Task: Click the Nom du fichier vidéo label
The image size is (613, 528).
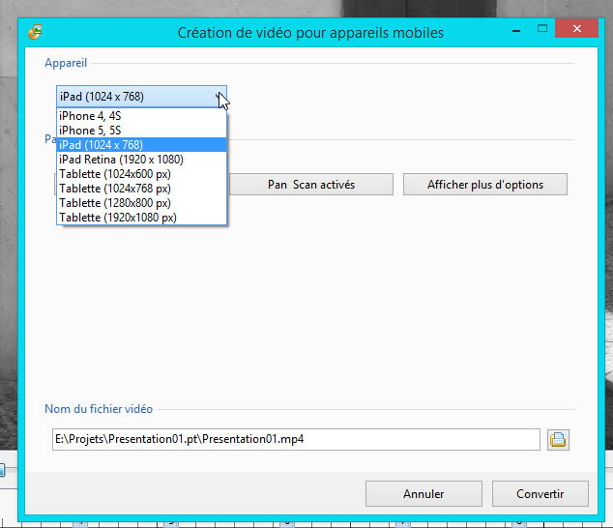Action: click(99, 409)
